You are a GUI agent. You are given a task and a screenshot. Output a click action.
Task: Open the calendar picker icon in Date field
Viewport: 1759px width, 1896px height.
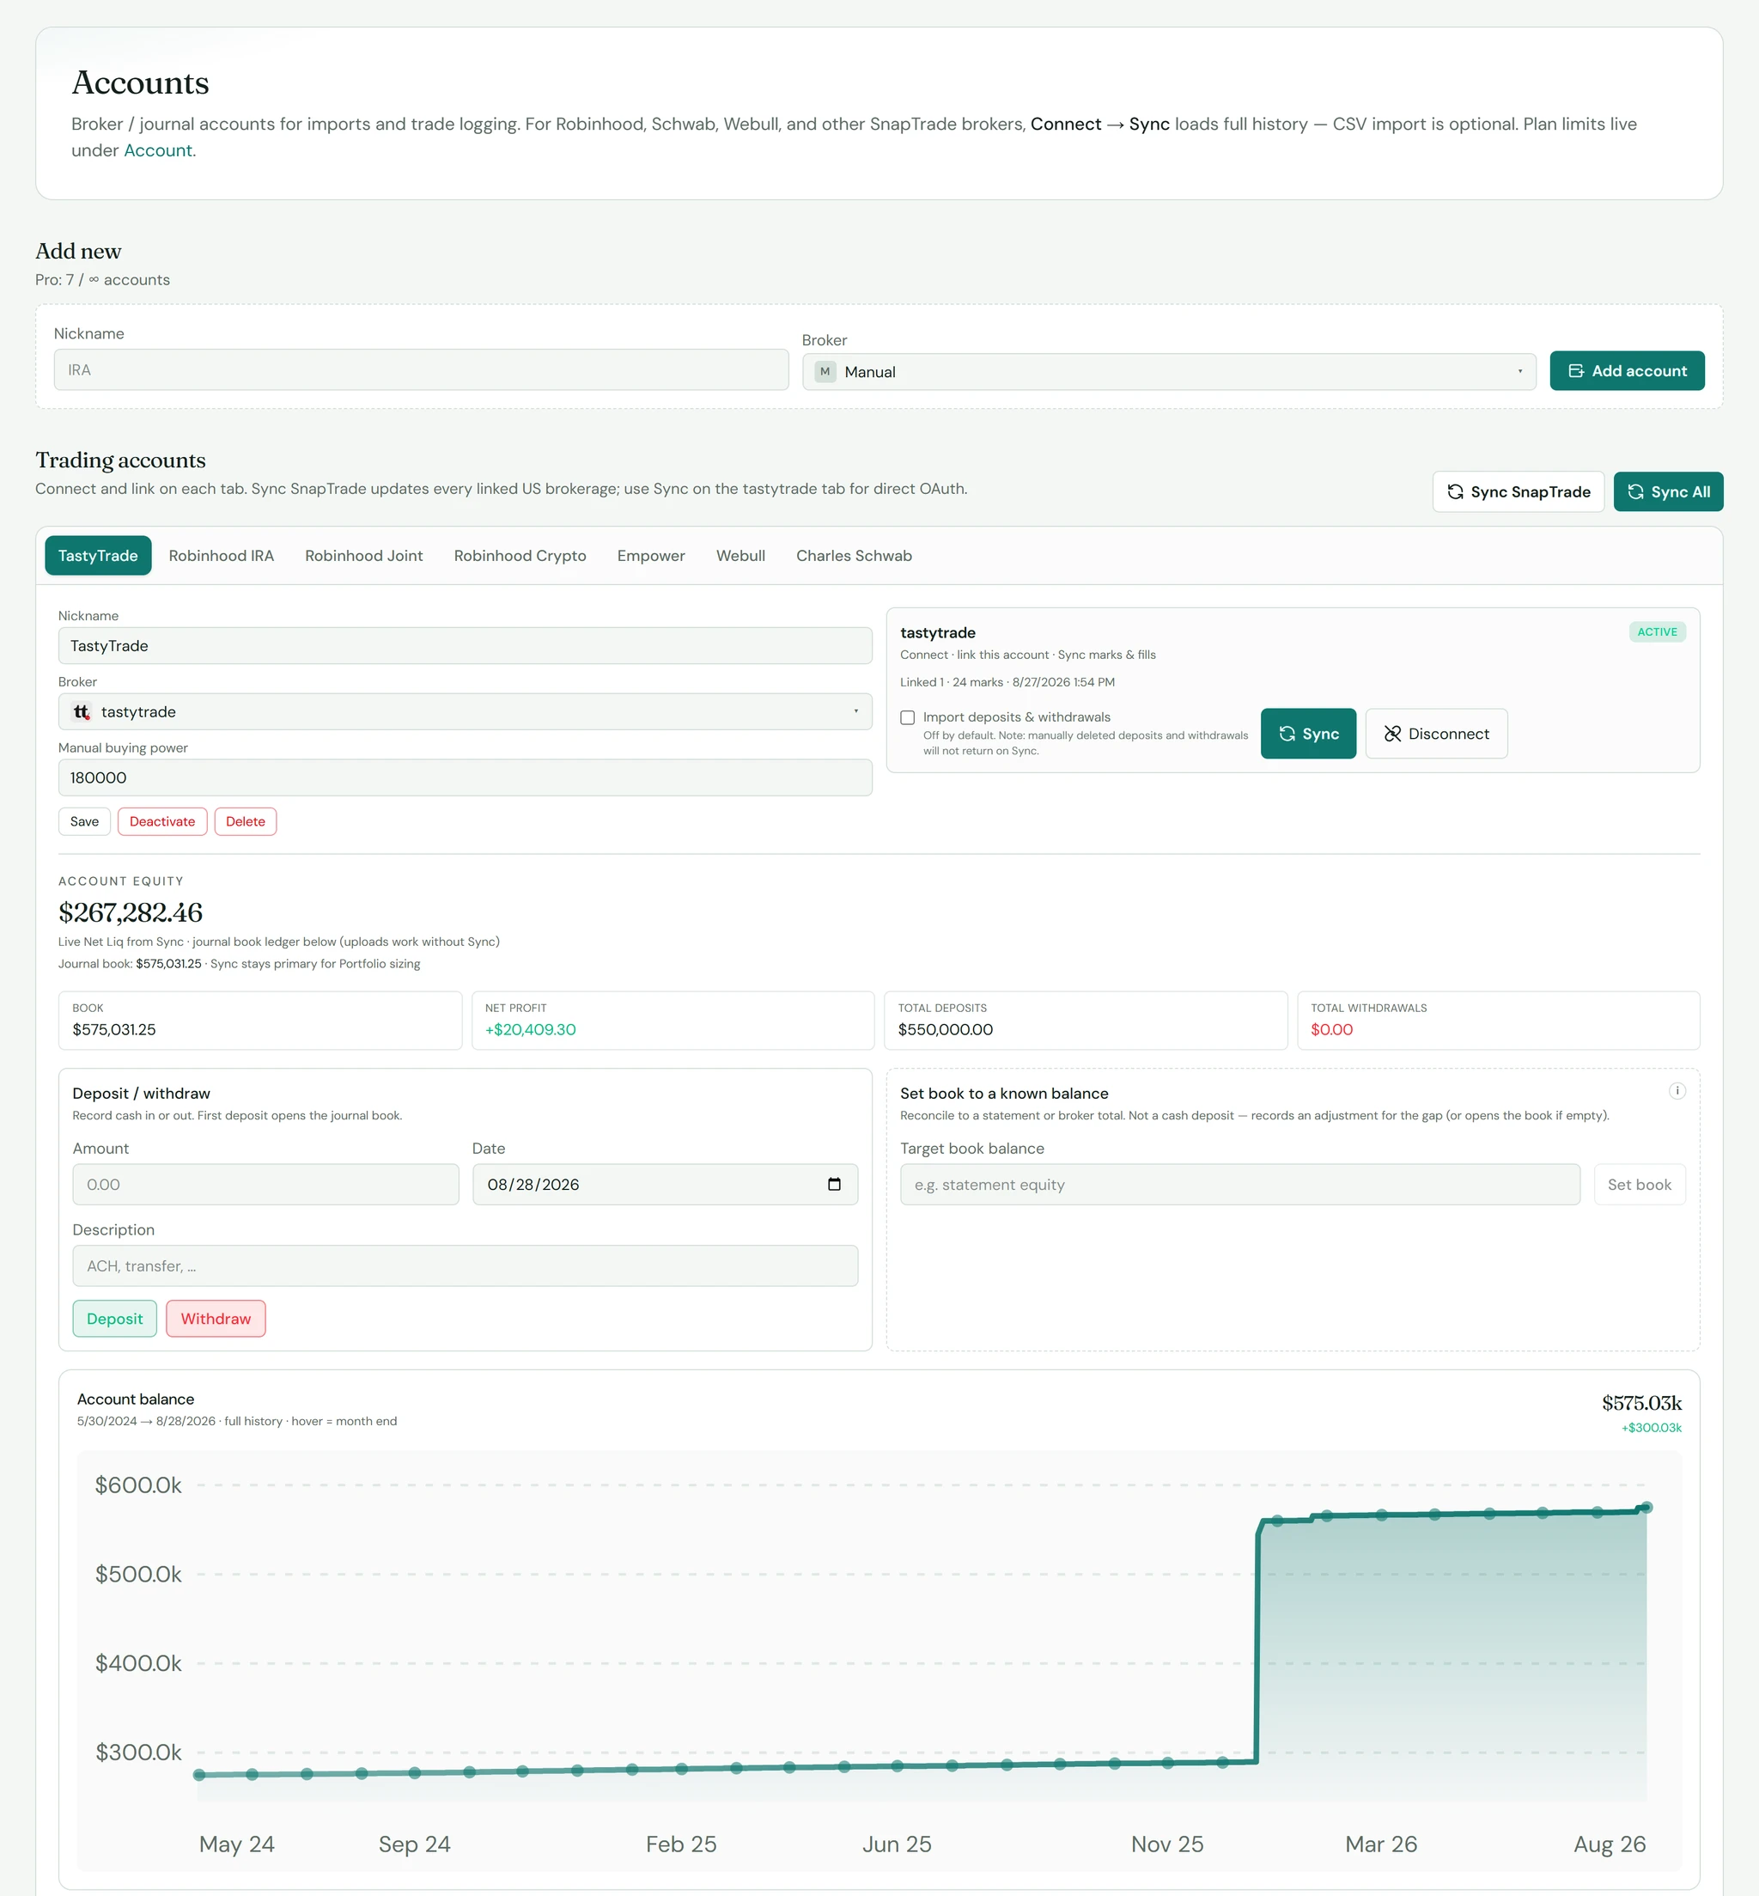click(x=834, y=1184)
